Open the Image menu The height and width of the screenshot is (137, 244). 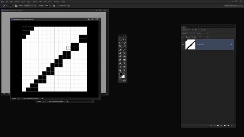pos(17,2)
